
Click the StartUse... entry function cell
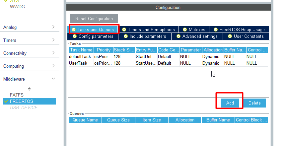(146, 63)
